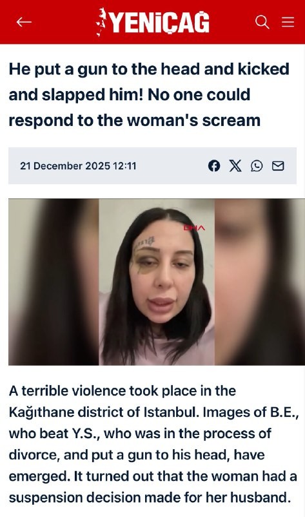Tap the blurred left side of image
The image size is (305, 517).
coord(54,282)
